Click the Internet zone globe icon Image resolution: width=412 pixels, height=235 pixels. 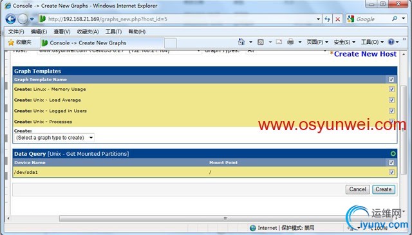tap(253, 228)
